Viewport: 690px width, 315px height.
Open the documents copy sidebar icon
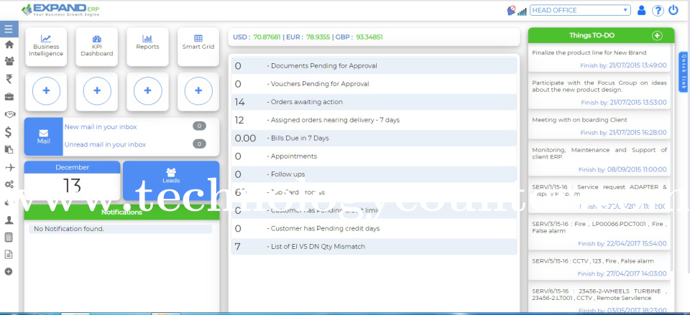[9, 150]
